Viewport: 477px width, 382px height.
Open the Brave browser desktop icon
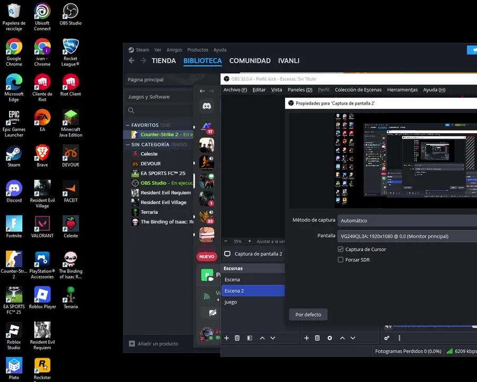tap(42, 156)
